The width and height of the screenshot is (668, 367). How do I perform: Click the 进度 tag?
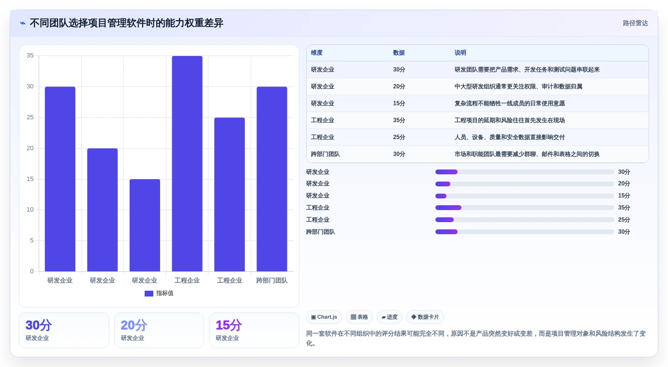(x=389, y=317)
